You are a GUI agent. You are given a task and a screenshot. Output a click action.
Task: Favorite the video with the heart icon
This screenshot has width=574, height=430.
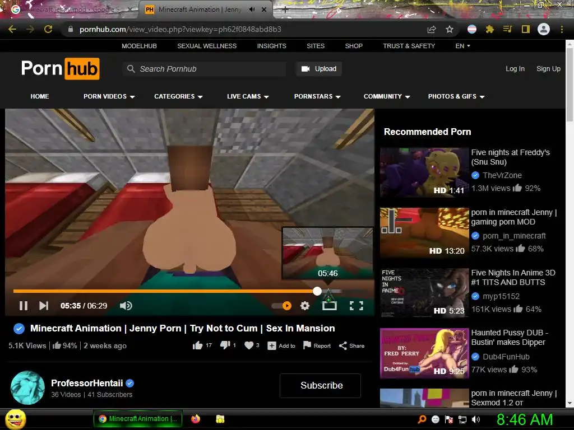point(249,345)
